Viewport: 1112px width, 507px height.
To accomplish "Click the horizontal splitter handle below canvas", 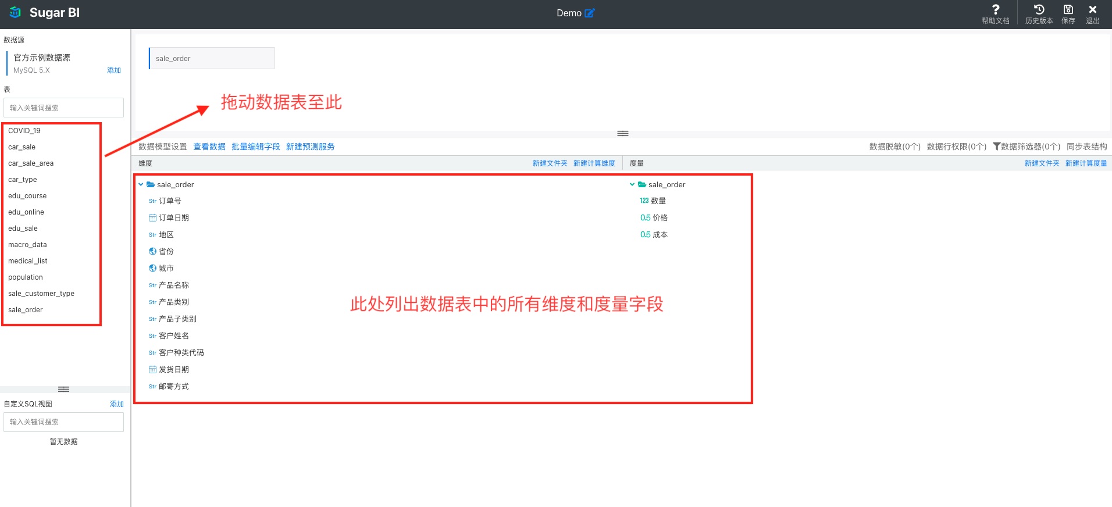I will click(x=623, y=133).
